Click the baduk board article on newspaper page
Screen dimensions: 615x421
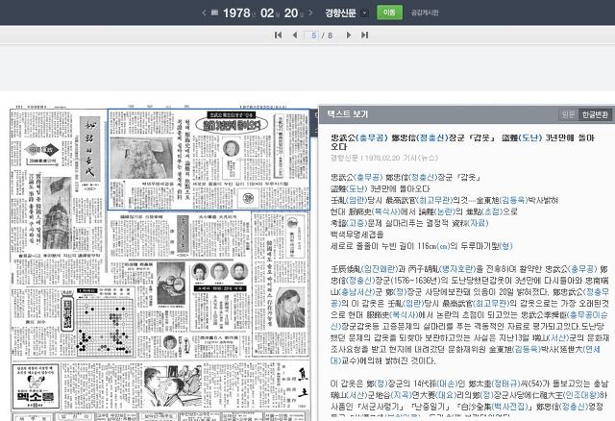tap(105, 326)
